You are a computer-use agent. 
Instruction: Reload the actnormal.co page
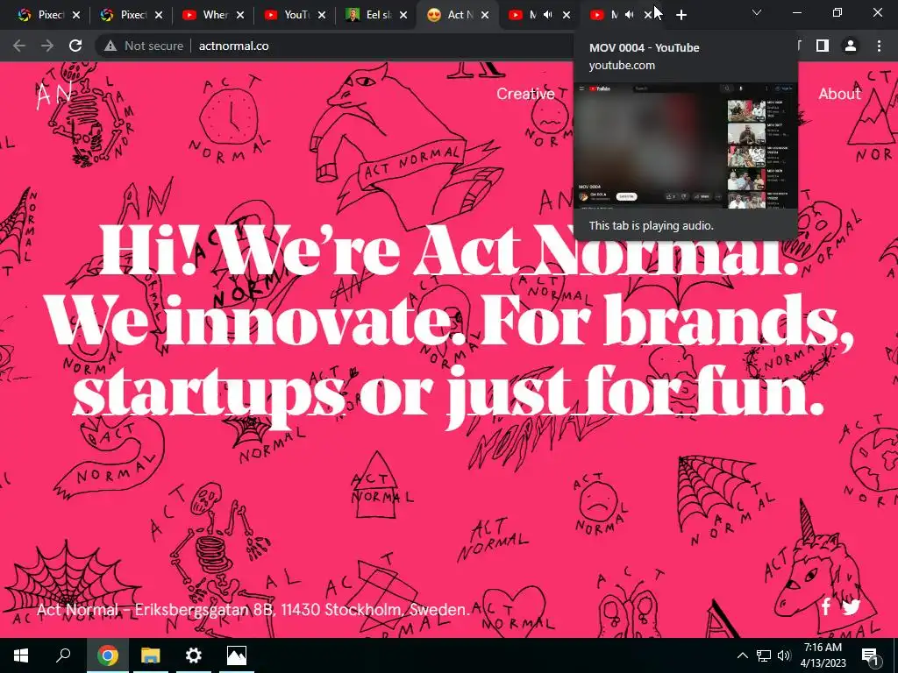click(x=75, y=46)
